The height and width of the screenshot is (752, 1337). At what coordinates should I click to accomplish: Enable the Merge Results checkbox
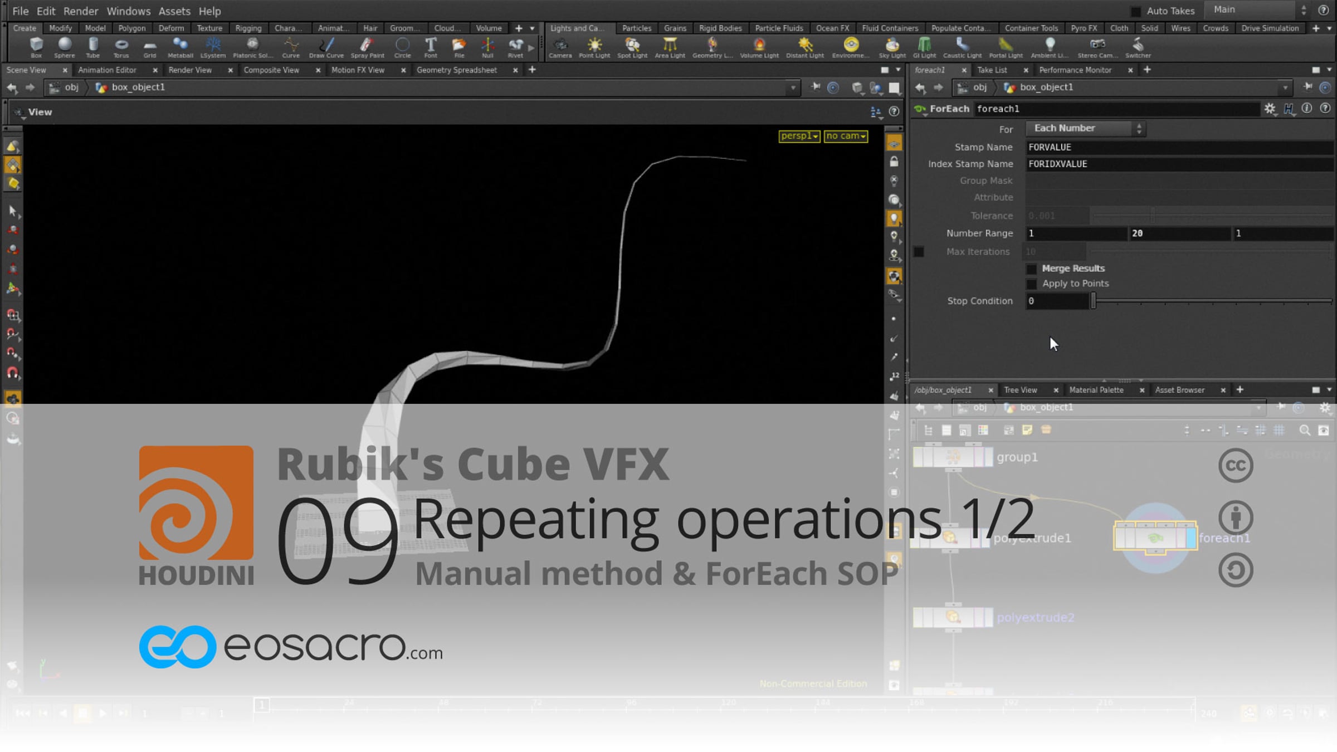click(1032, 269)
